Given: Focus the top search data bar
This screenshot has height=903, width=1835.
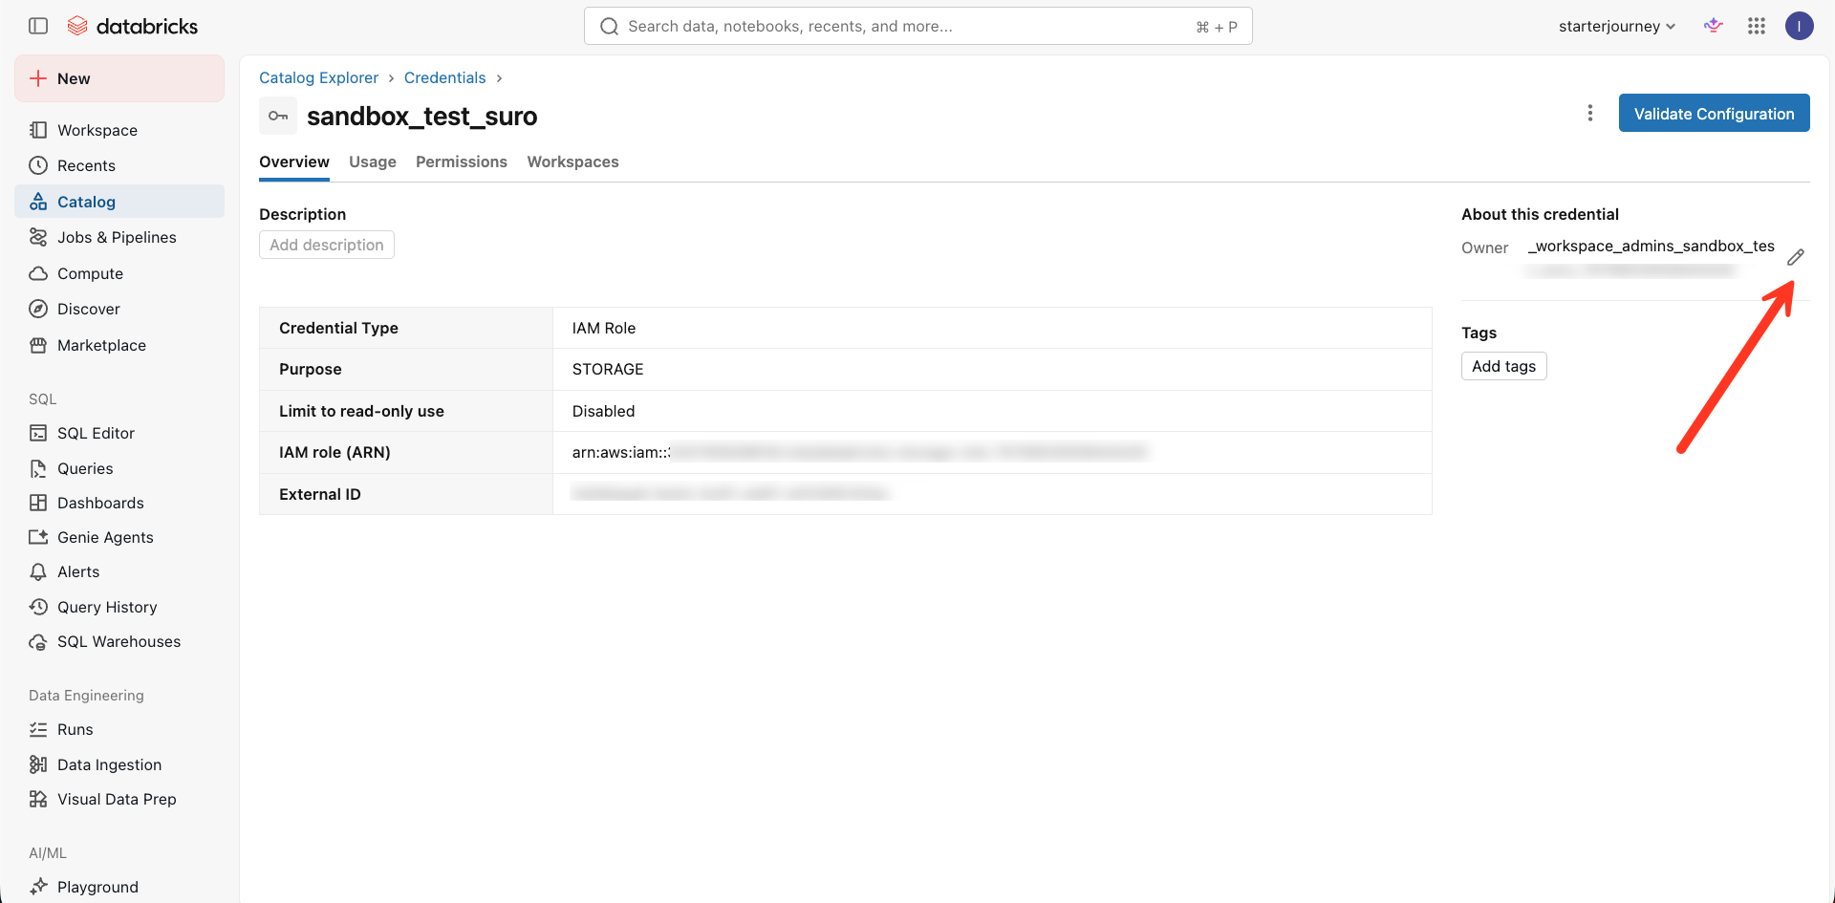Looking at the screenshot, I should tap(917, 26).
